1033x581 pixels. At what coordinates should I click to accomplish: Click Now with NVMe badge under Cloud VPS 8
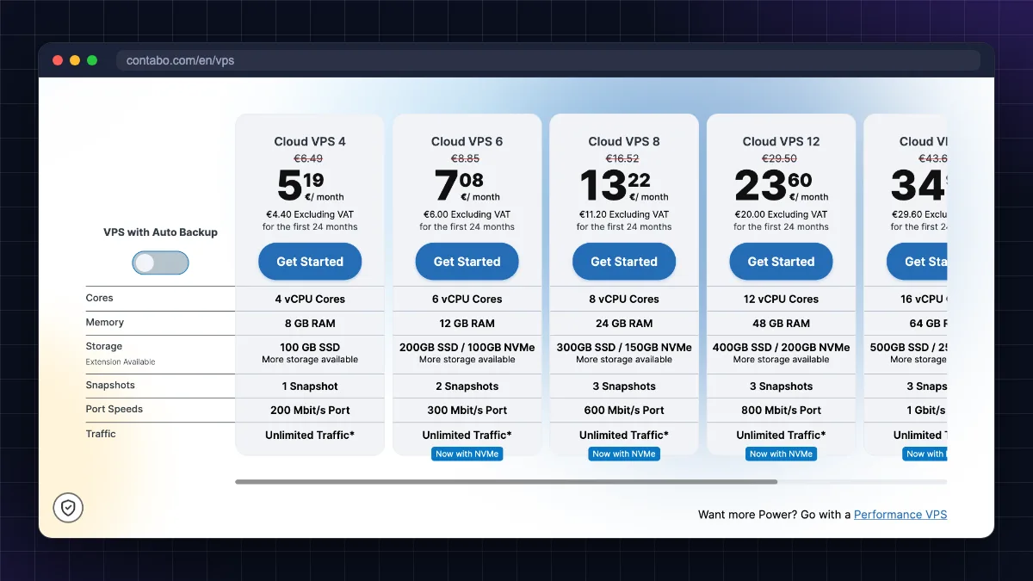[624, 454]
